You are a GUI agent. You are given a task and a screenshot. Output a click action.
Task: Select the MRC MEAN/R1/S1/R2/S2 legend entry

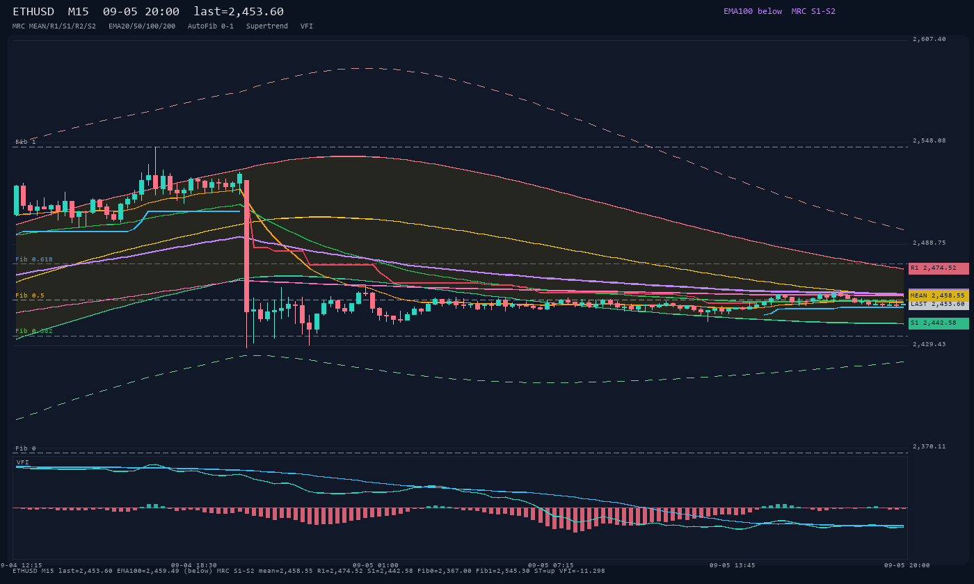(54, 26)
